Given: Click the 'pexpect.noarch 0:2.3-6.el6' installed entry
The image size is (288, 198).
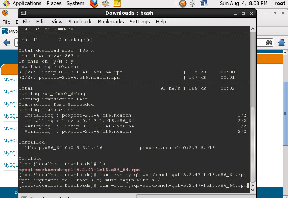Looking at the screenshot, I should (x=177, y=148).
